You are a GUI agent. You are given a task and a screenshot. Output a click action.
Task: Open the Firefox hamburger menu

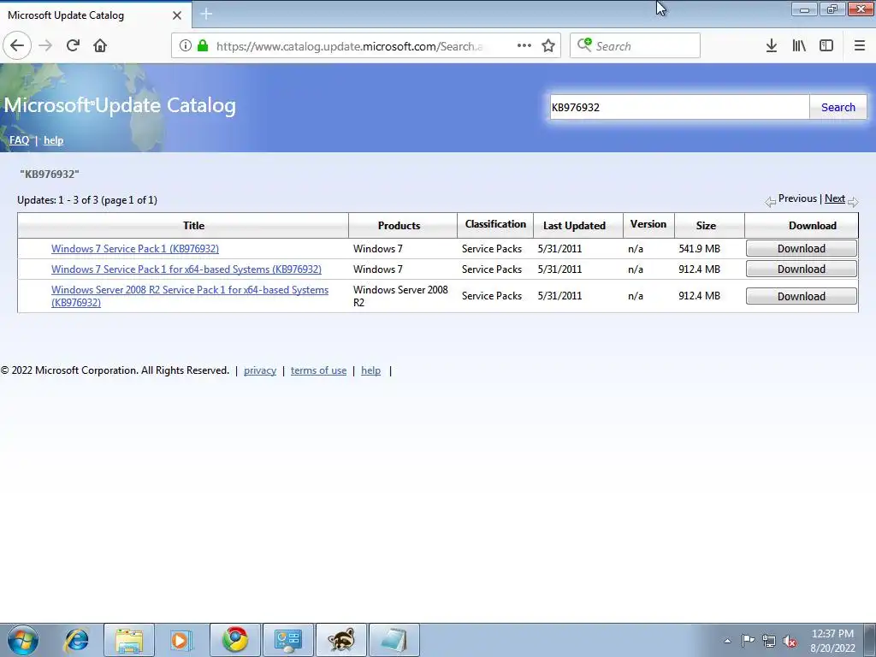point(860,46)
